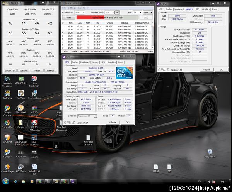Open the taskbar volume control
Image resolution: width=232 pixels, height=192 pixels.
pos(209,182)
